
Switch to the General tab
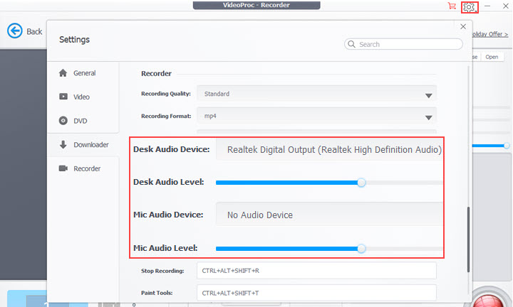pos(83,73)
